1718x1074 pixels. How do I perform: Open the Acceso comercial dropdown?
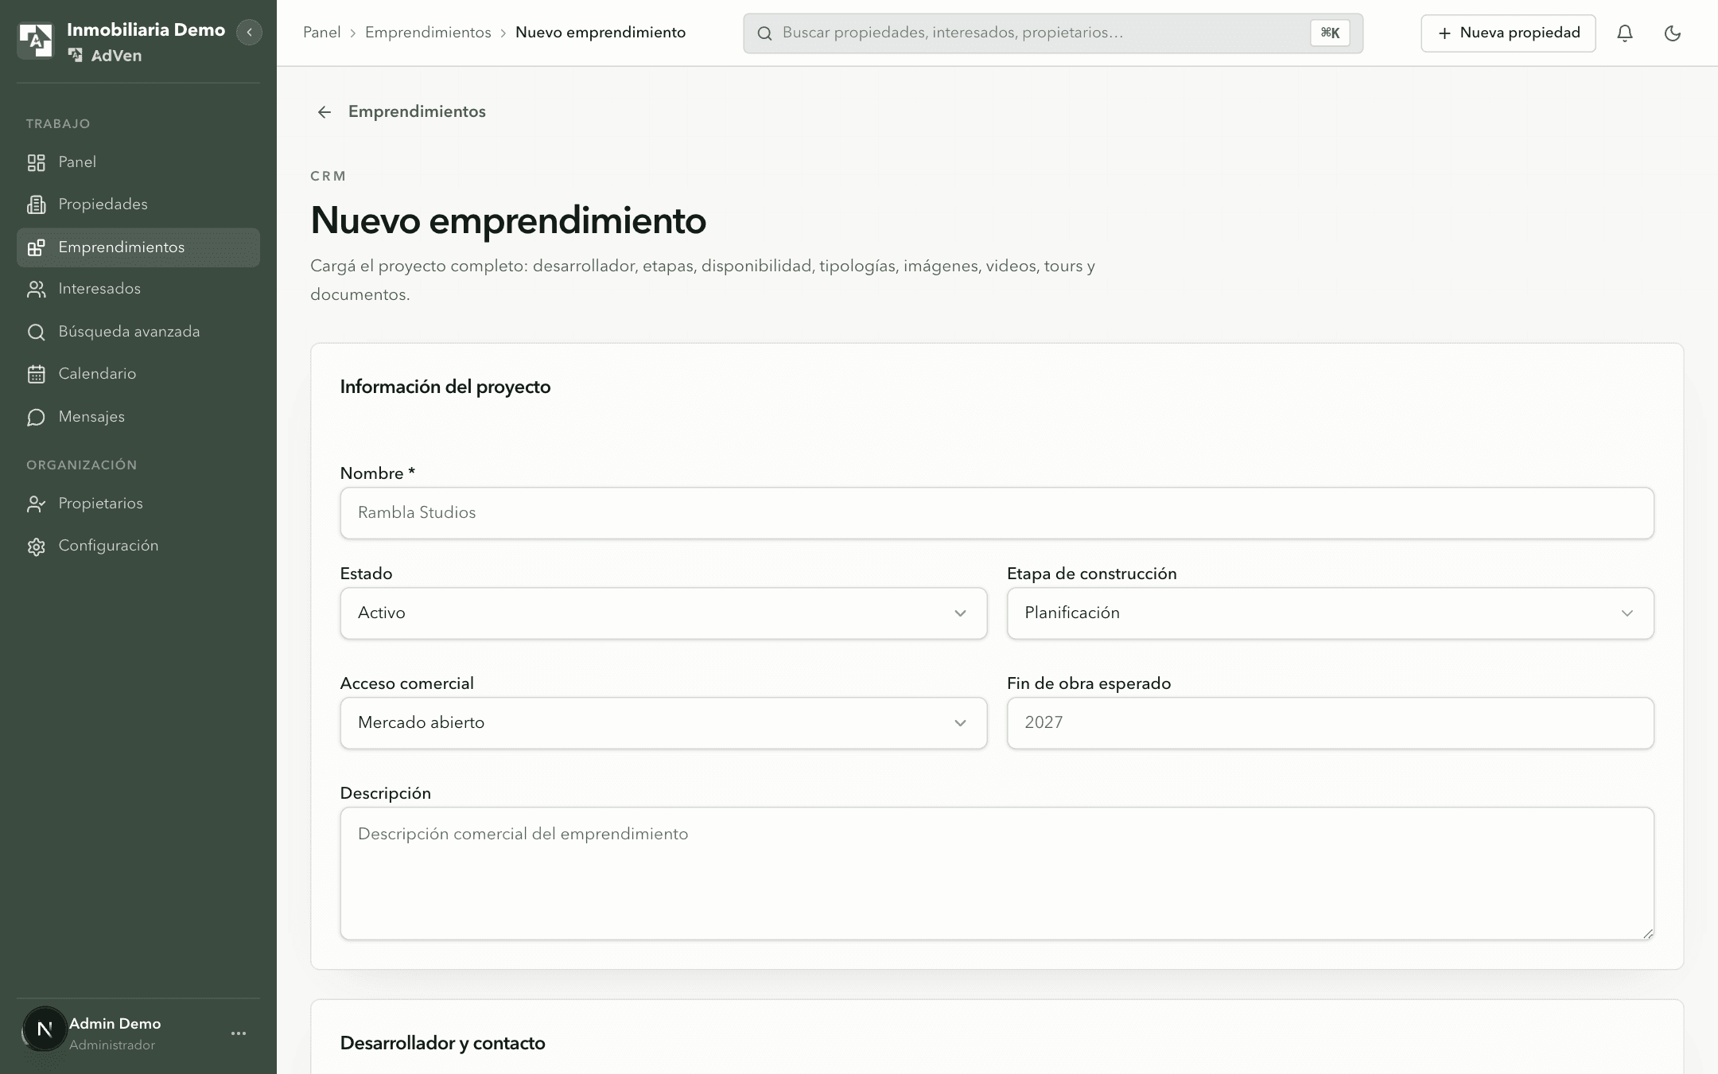663,723
